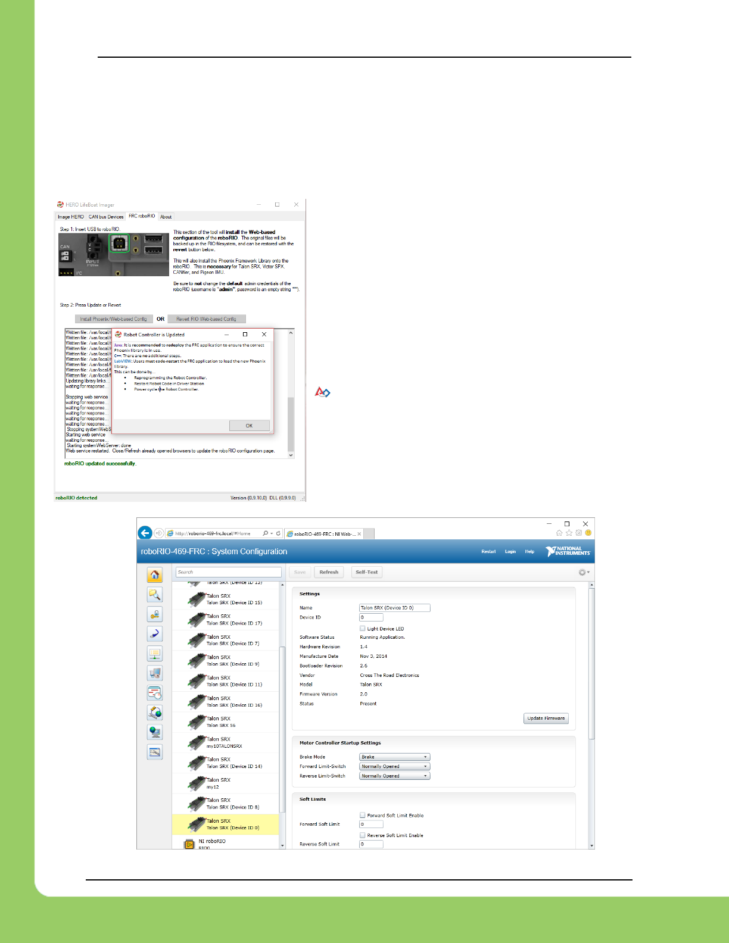Click the settings panel vertical scrollbar
This screenshot has width=729, height=943.
tap(591, 716)
